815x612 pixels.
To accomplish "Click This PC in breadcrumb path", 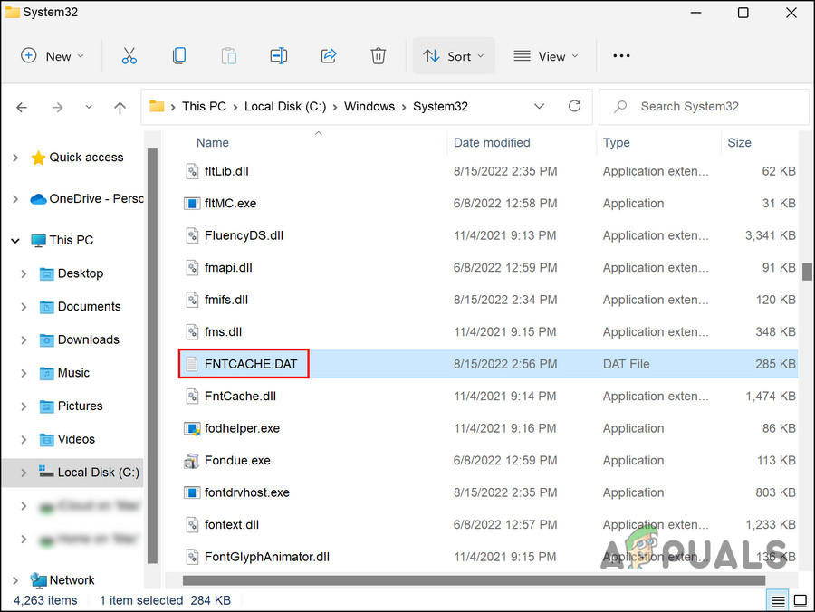I will tap(204, 107).
